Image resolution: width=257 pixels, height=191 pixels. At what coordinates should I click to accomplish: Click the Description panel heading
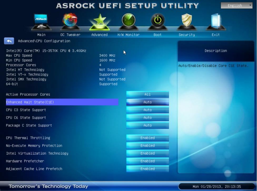pyautogui.click(x=216, y=51)
